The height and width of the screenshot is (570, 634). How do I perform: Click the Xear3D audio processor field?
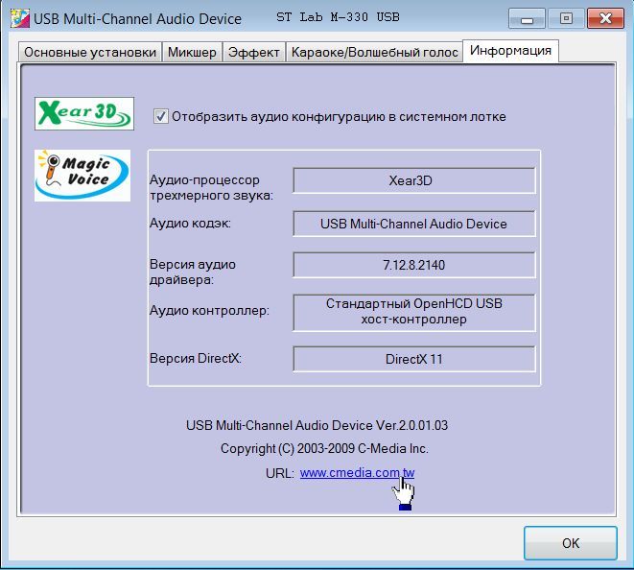[x=414, y=180]
